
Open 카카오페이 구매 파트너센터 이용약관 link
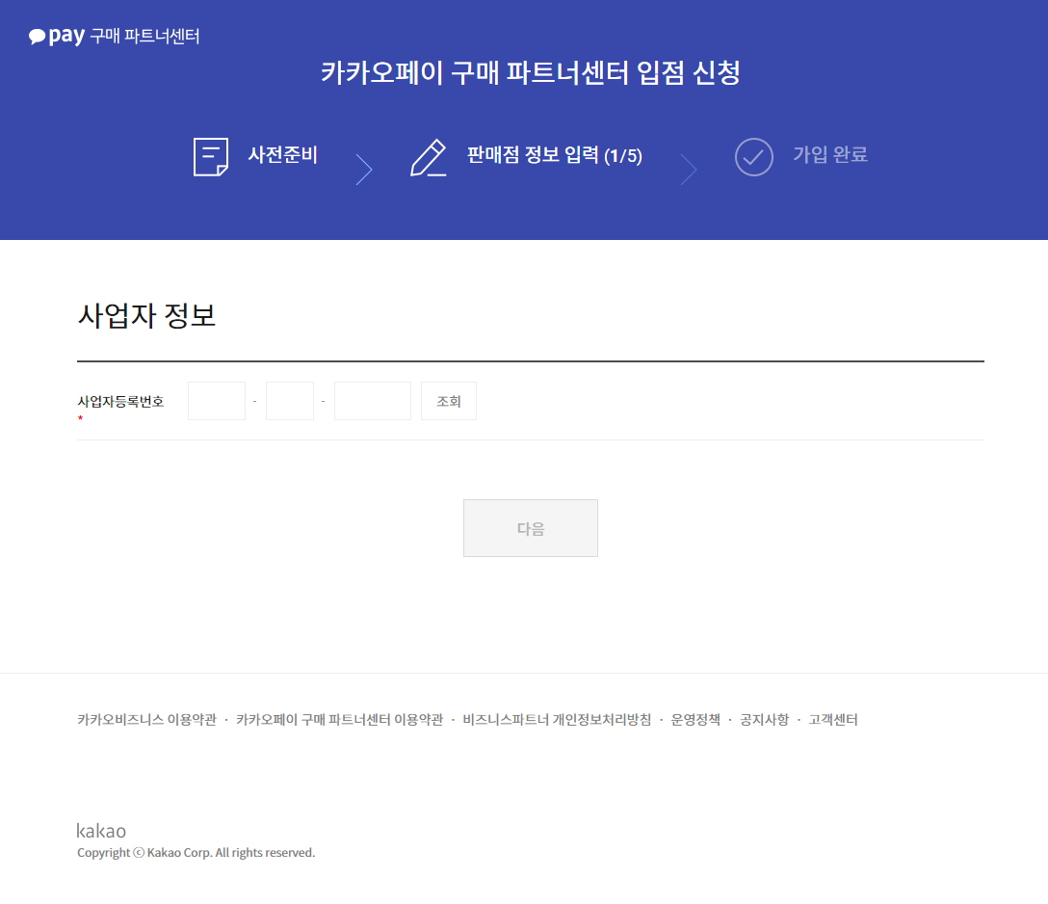tap(339, 720)
